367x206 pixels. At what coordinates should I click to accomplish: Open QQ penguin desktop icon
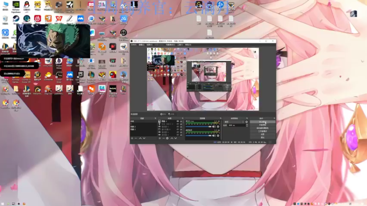click(27, 5)
